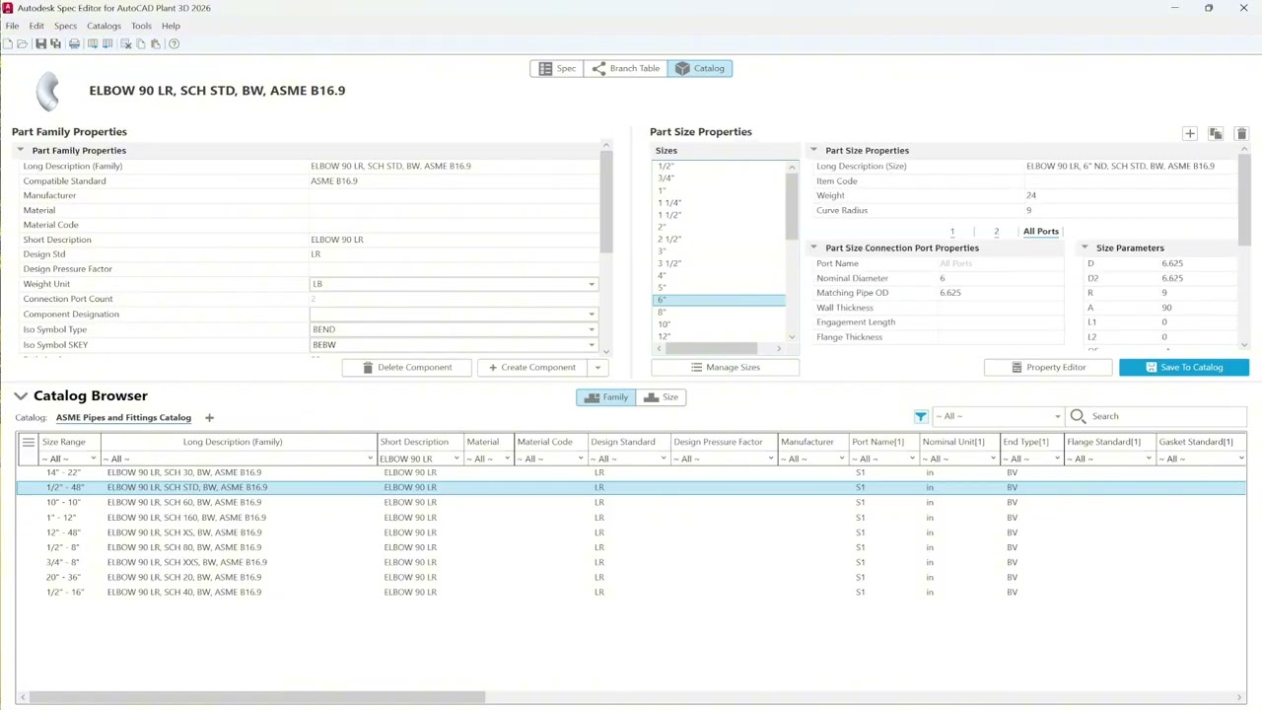Click the Paste toolbar icon
This screenshot has height=710, width=1262.
tap(156, 43)
